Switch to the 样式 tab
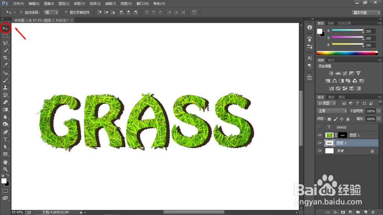Viewport: 383px width, 215px height. (331, 60)
